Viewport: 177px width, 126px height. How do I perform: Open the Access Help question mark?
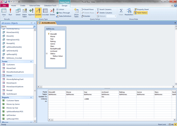[x=175, y=5]
